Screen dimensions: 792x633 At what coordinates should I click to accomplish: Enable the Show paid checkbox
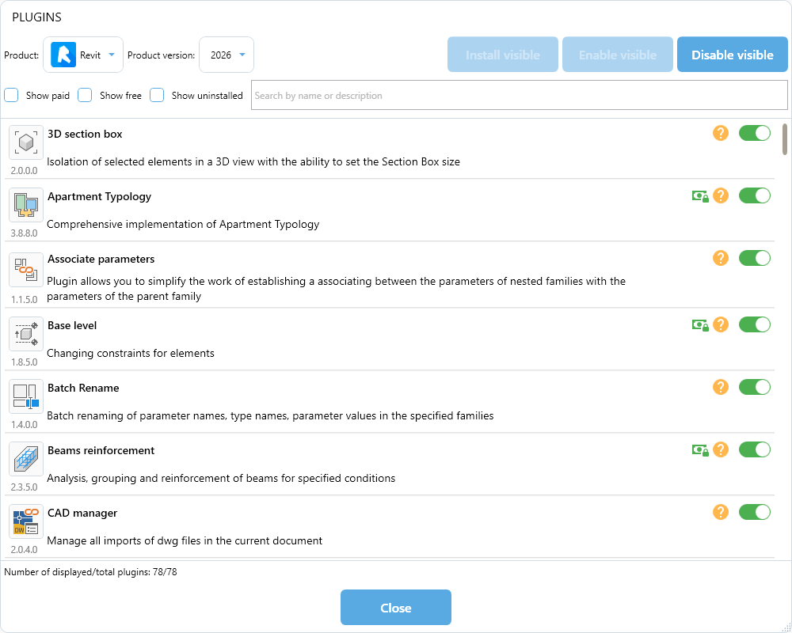pyautogui.click(x=12, y=95)
